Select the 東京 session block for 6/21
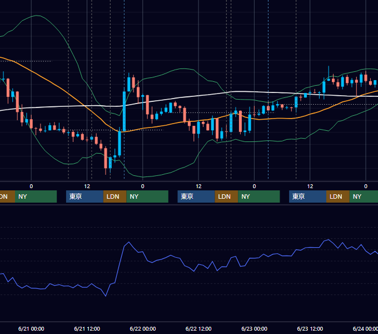The height and width of the screenshot is (334, 378). point(84,197)
